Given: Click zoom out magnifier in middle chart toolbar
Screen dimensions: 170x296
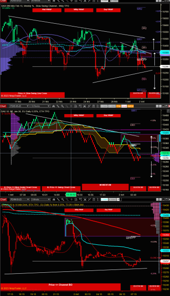Looking at the screenshot, I should pos(67,106).
